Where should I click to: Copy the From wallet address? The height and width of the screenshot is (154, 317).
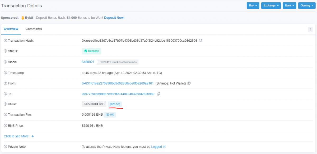(x=189, y=83)
